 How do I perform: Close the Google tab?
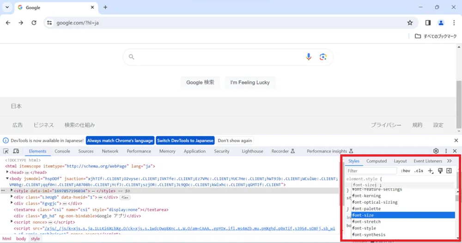point(92,7)
